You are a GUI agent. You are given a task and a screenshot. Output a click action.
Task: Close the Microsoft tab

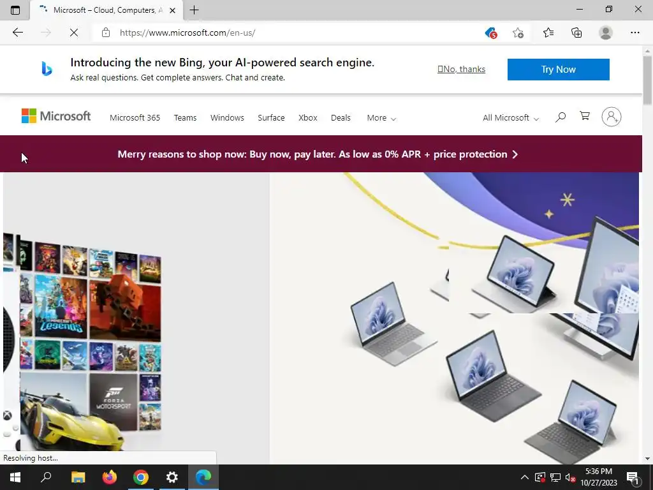(172, 10)
